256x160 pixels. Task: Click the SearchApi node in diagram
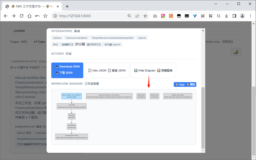(x=72, y=106)
